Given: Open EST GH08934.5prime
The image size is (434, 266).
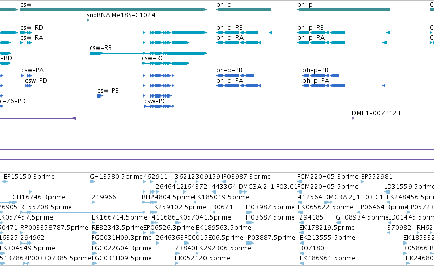Looking at the screenshot, I should click(362, 217).
